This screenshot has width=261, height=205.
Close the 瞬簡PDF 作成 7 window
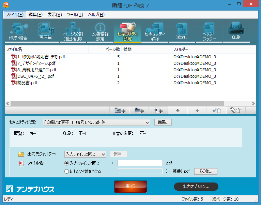point(251,4)
